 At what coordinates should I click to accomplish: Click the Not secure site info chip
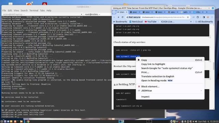click(133, 17)
